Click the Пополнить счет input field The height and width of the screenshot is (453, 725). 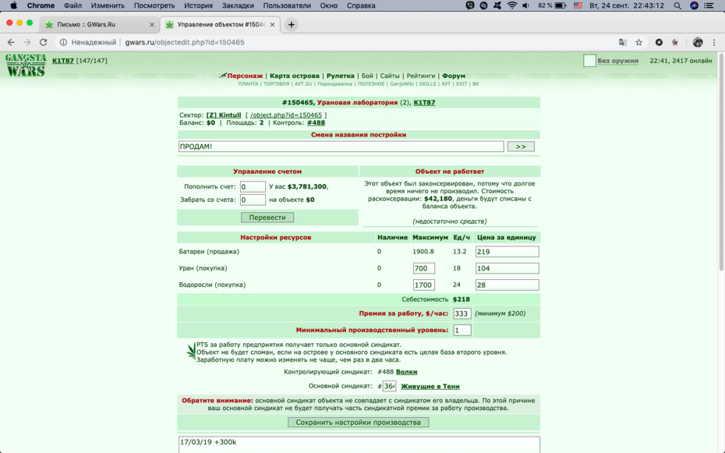coord(253,187)
